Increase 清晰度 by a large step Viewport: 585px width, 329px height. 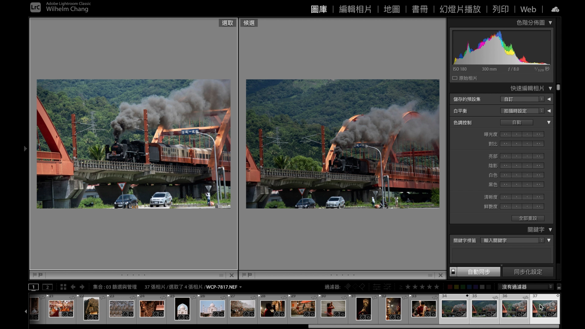tap(538, 197)
